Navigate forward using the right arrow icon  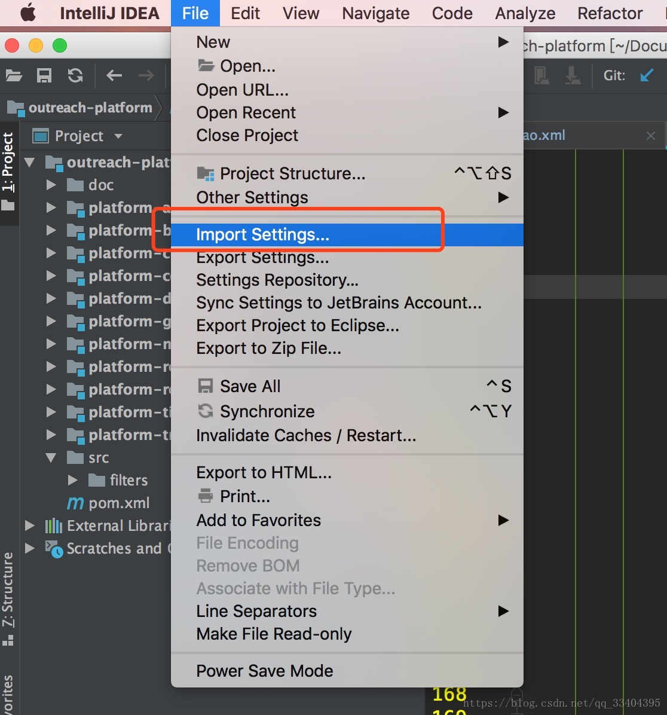point(146,75)
